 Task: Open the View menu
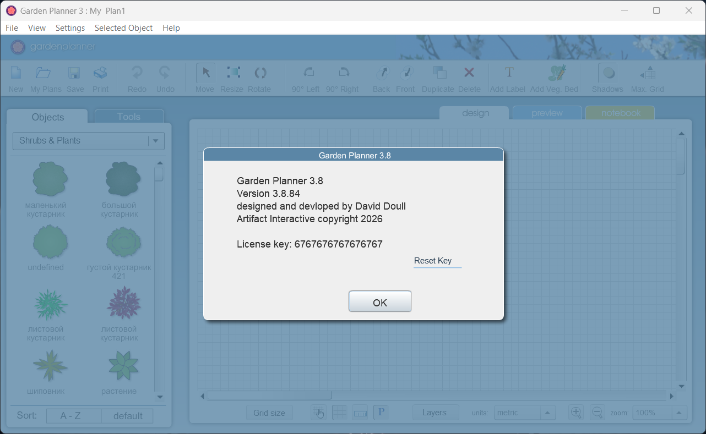tap(37, 28)
